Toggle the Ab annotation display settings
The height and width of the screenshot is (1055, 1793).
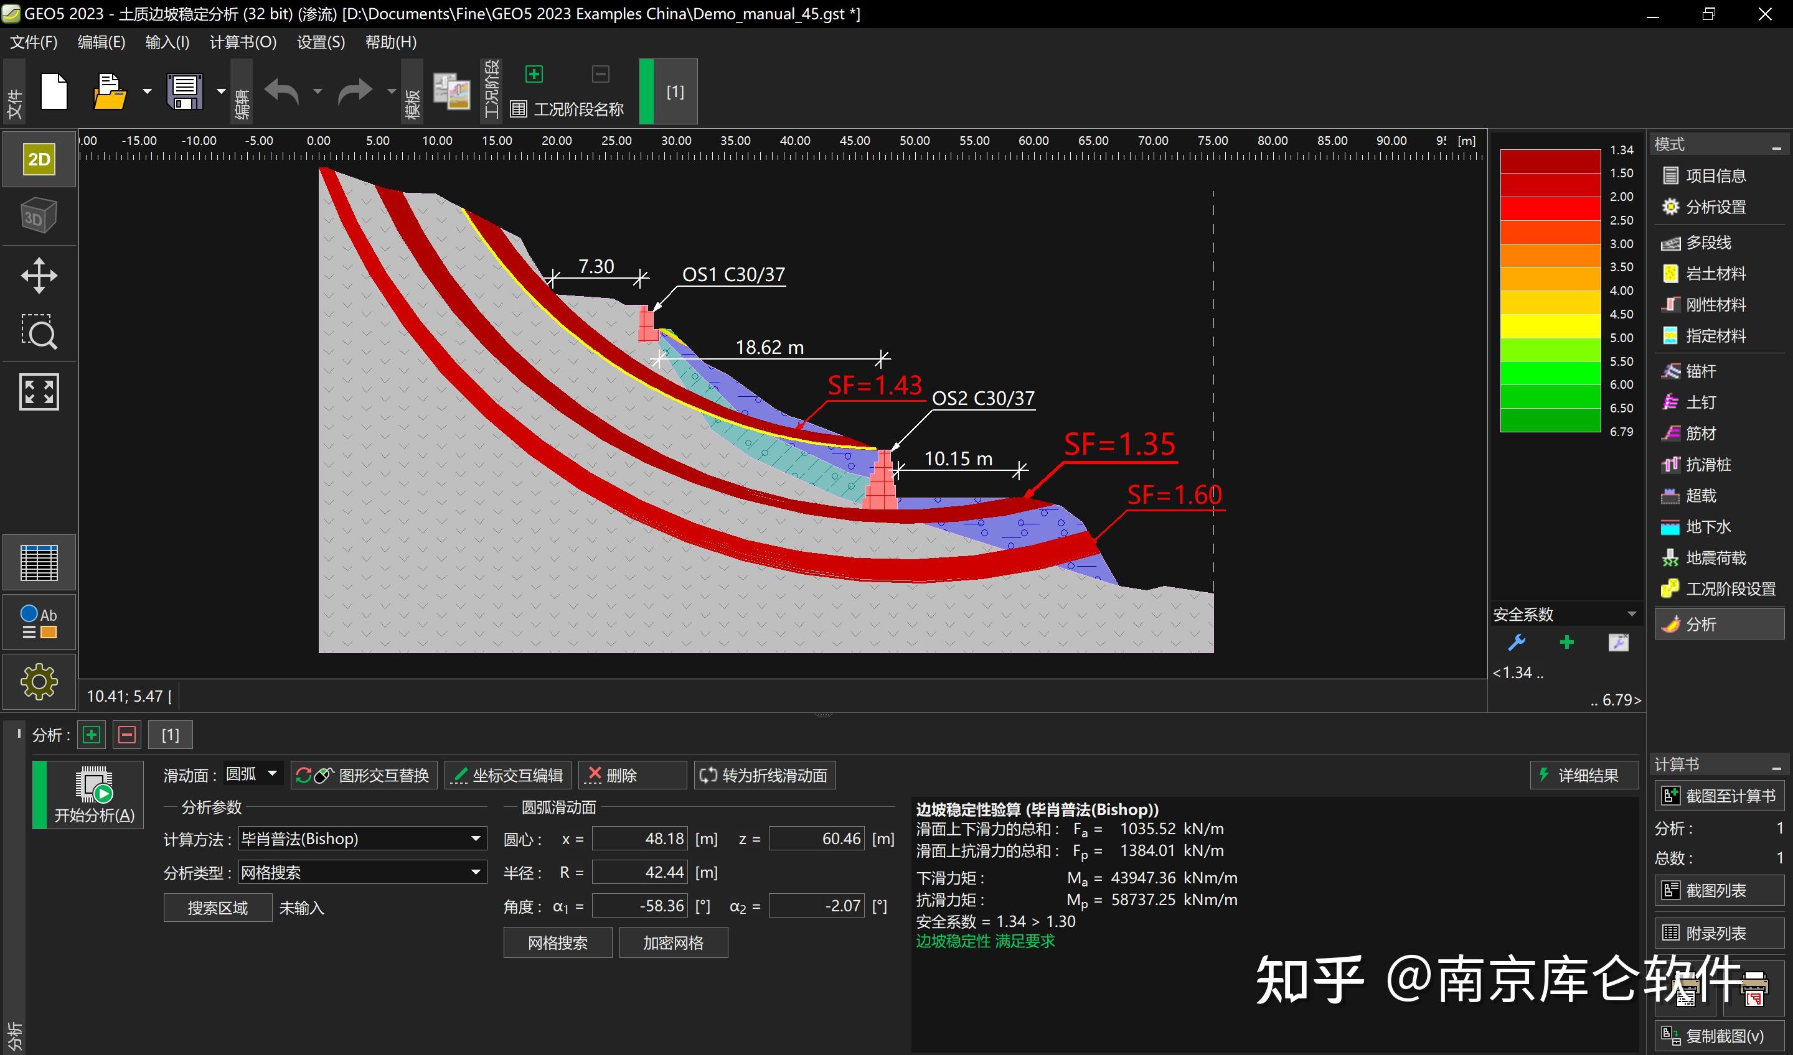click(39, 621)
